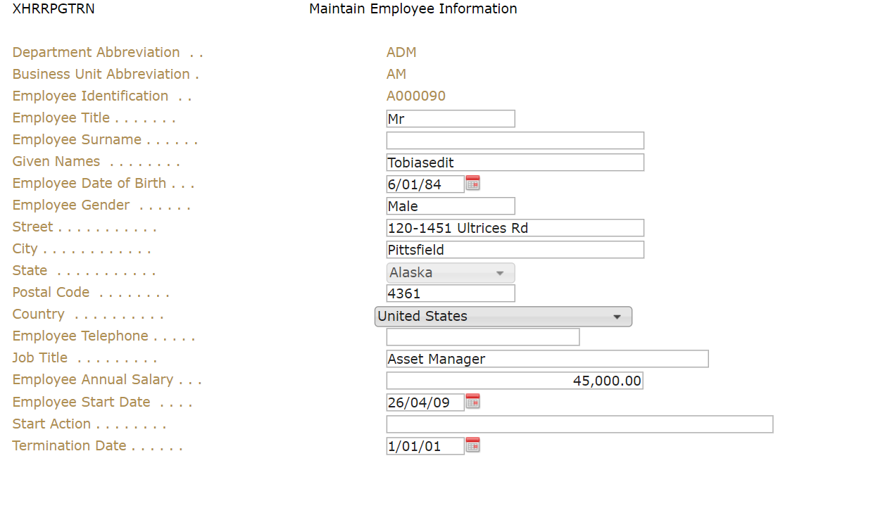This screenshot has width=885, height=520.
Task: Select the Job Title field with Asset Manager
Action: click(547, 359)
